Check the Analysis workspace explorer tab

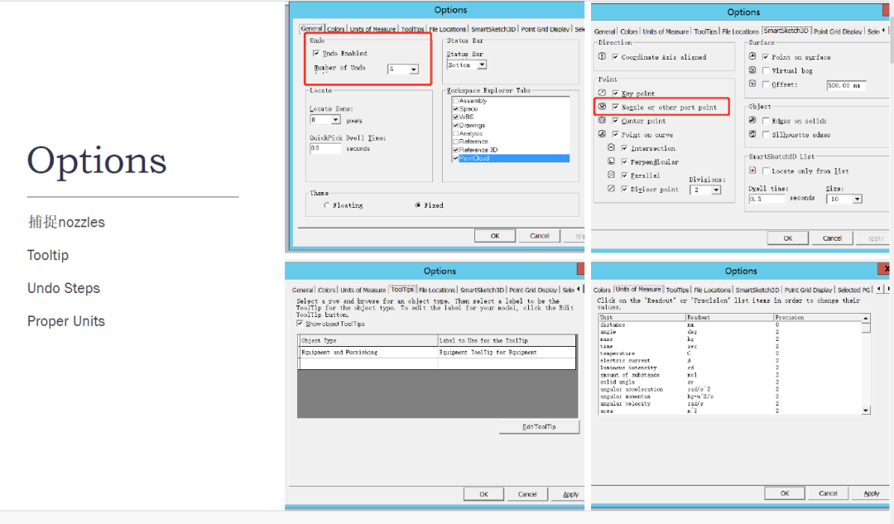455,133
